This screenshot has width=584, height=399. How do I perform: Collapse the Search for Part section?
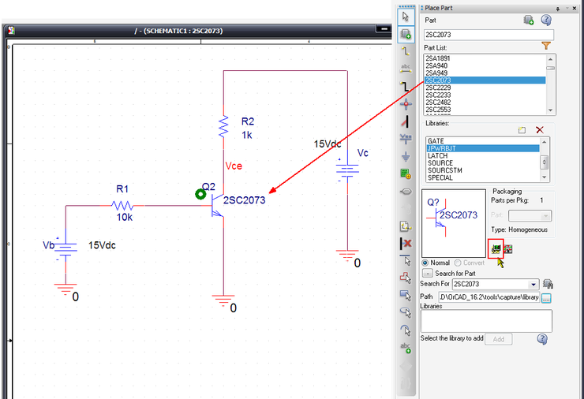(x=426, y=273)
